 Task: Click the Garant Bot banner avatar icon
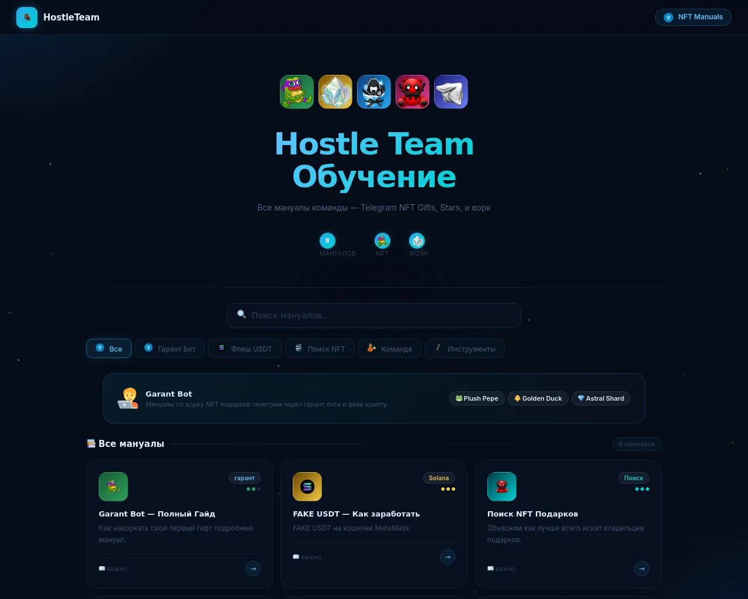pyautogui.click(x=128, y=398)
